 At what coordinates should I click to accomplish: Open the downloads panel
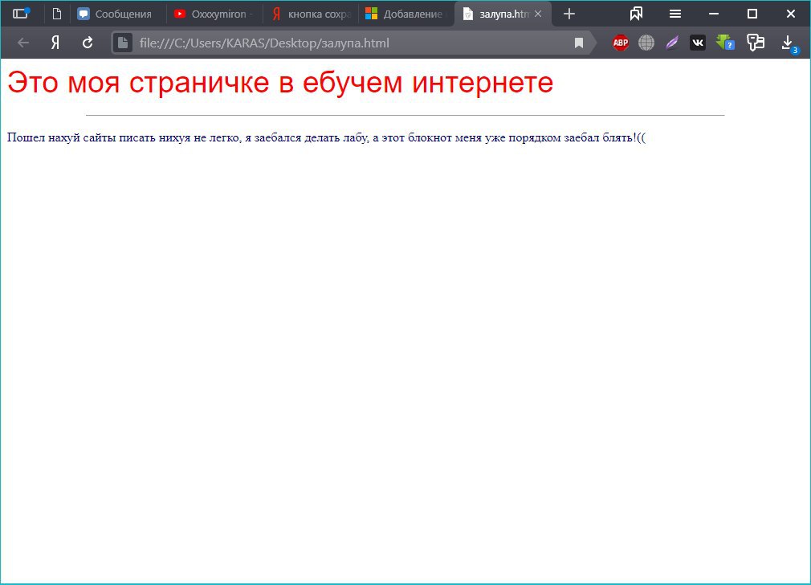(789, 43)
